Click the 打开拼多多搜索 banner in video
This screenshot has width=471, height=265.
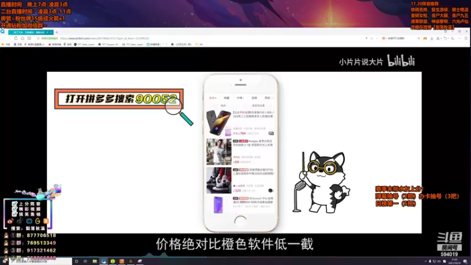click(x=119, y=99)
